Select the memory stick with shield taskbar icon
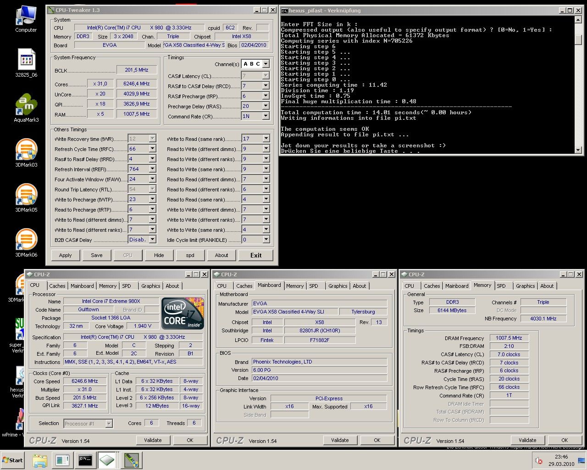587x470 pixels. 132,460
